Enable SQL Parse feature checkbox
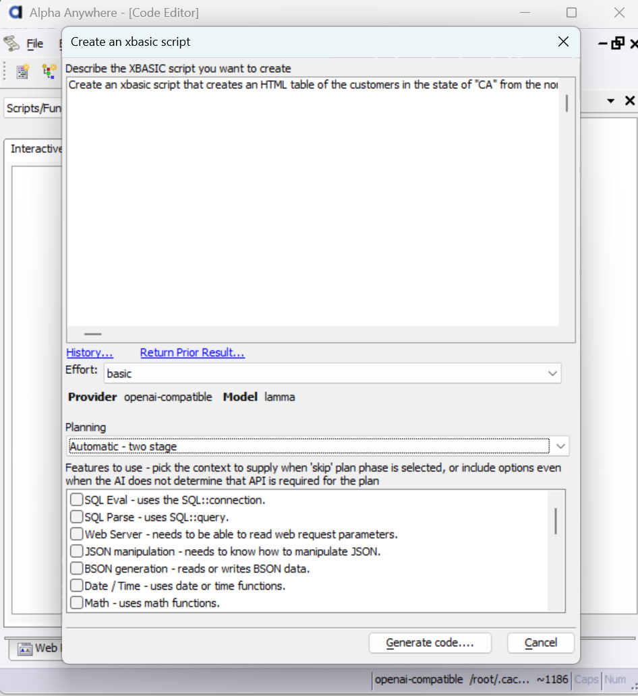The width and height of the screenshot is (638, 696). coord(76,517)
